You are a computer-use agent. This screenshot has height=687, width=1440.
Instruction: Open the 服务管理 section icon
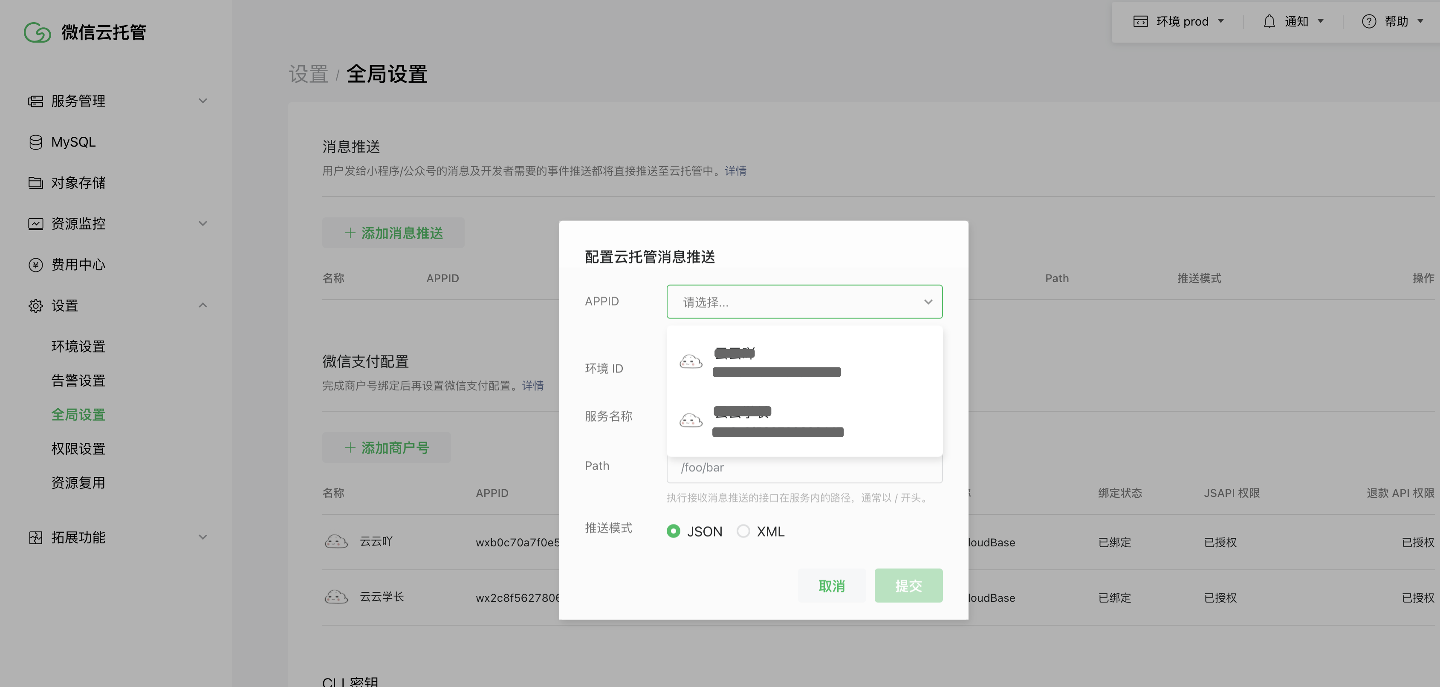(x=35, y=101)
